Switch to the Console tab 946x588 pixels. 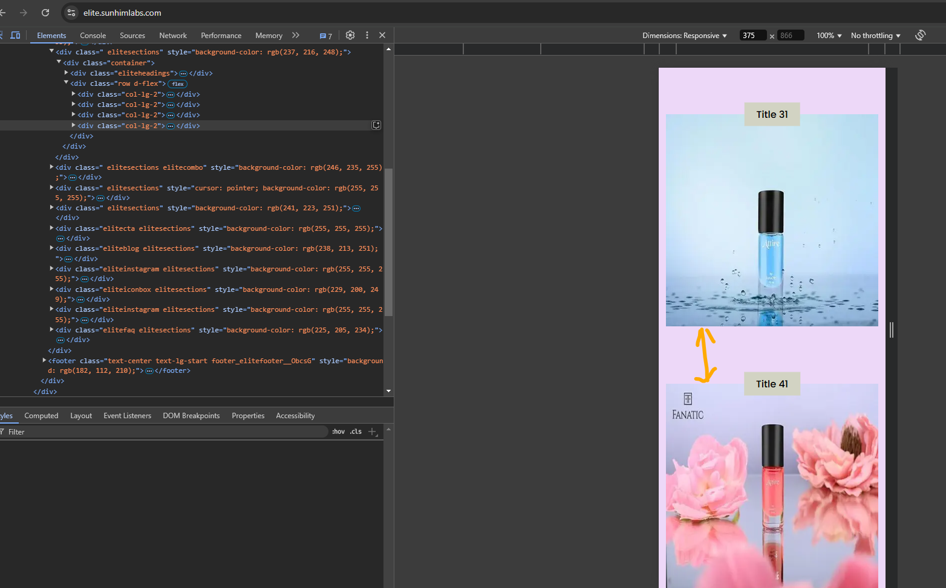tap(93, 36)
